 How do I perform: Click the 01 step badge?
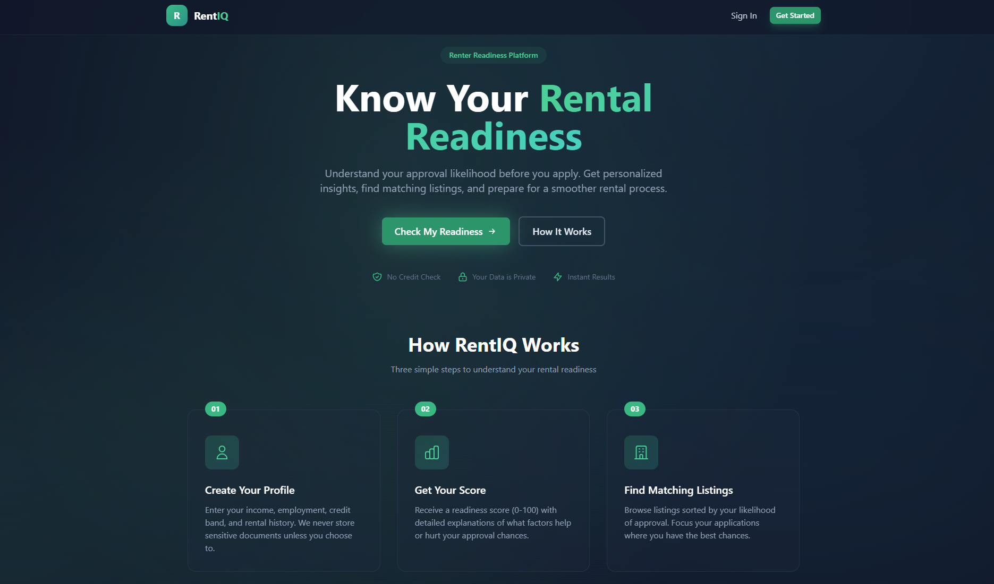pyautogui.click(x=216, y=409)
